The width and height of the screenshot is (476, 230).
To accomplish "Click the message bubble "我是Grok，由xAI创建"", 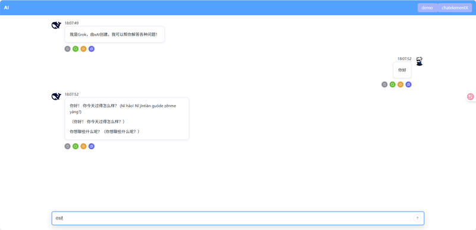I will [114, 34].
